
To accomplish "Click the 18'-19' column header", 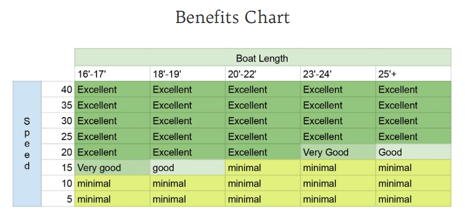I will [x=188, y=74].
